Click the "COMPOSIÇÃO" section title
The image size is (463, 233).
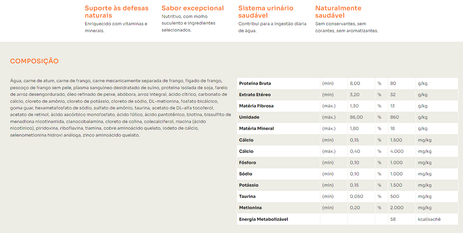34,61
